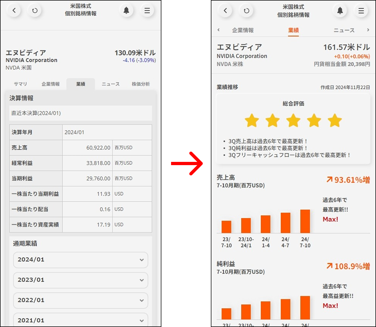This screenshot has width=376, height=327.
Task: Open hamburger menu in left app
Action: point(147,10)
